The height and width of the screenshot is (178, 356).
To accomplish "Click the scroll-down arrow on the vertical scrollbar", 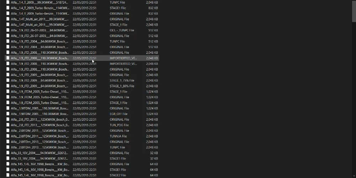I will point(354,176).
